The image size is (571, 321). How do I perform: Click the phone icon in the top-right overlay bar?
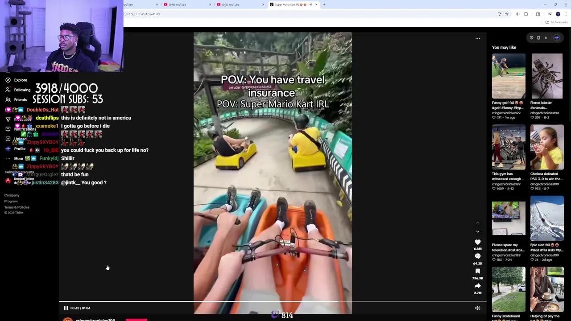point(538,38)
